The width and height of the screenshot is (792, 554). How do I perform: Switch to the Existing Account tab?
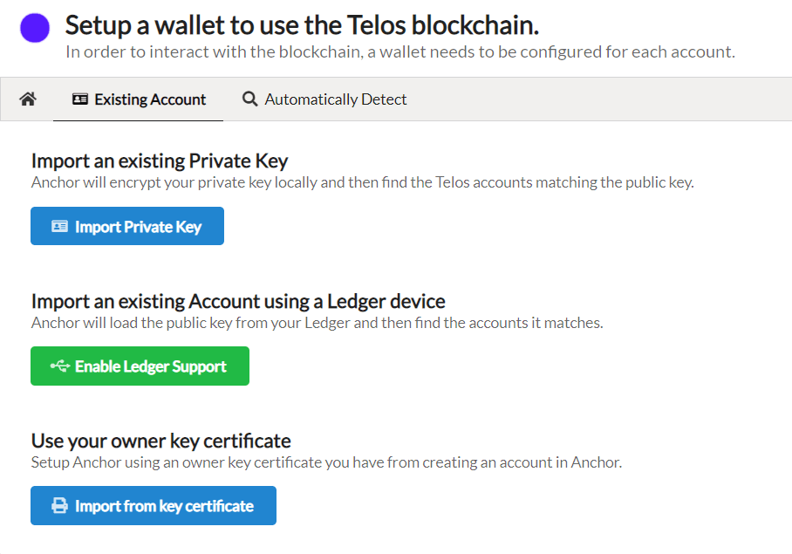pyautogui.click(x=139, y=99)
